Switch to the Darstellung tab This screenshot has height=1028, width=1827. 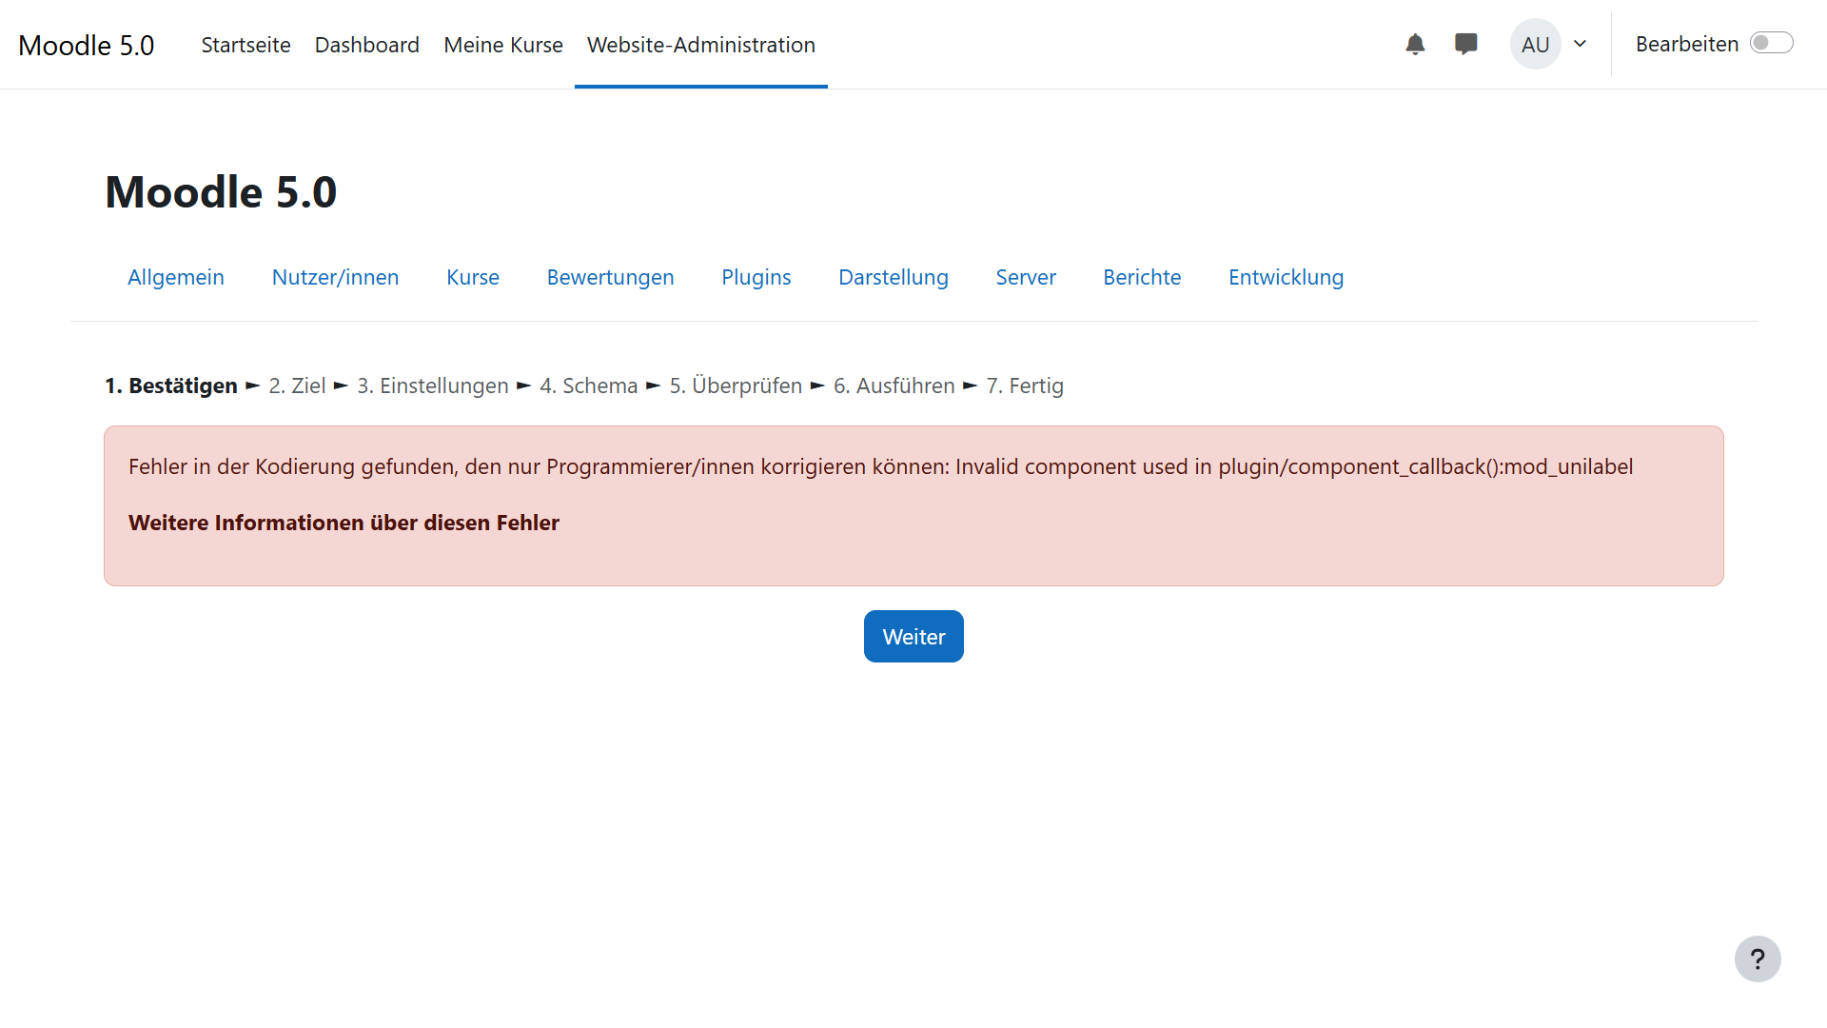click(x=893, y=277)
